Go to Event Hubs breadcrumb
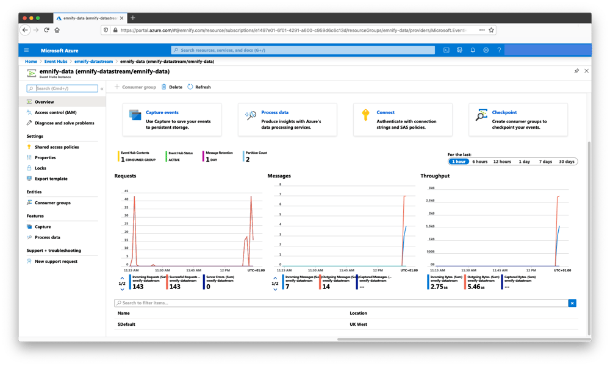 click(x=56, y=62)
